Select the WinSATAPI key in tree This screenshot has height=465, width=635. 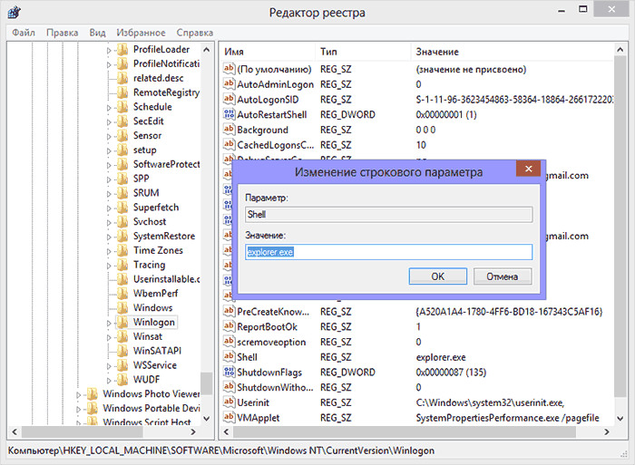click(x=157, y=351)
